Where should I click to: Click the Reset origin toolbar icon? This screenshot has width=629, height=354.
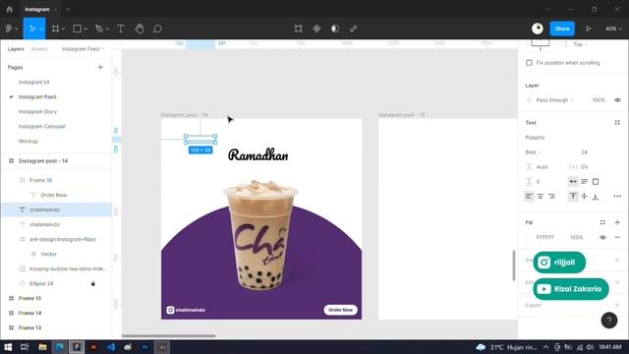298,29
